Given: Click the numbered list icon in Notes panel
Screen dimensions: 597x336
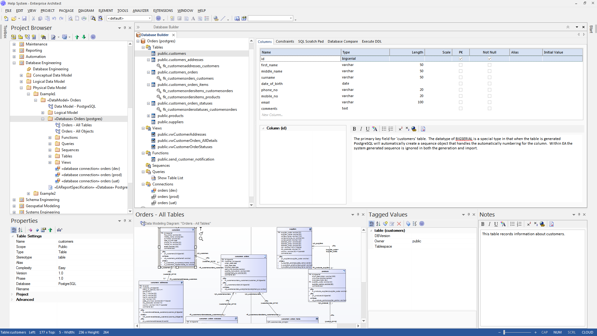Looking at the screenshot, I should point(519,224).
